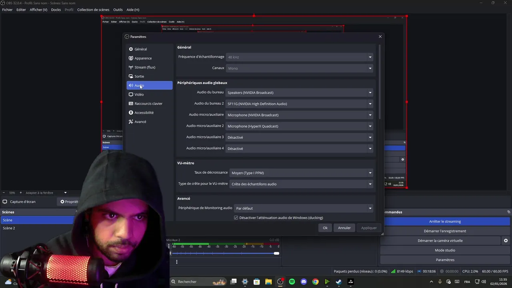Open the Editer menu
The height and width of the screenshot is (288, 512).
(x=21, y=10)
